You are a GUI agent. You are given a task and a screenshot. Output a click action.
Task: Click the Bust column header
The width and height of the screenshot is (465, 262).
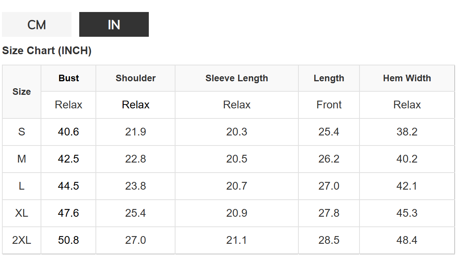pyautogui.click(x=68, y=78)
